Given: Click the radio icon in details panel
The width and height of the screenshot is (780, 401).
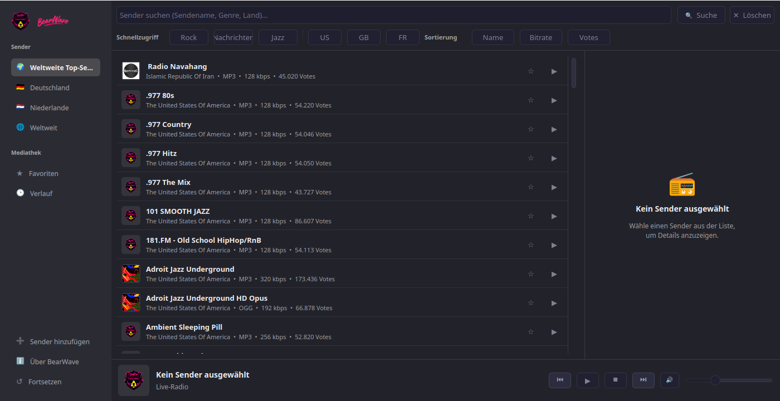Looking at the screenshot, I should coord(682,184).
